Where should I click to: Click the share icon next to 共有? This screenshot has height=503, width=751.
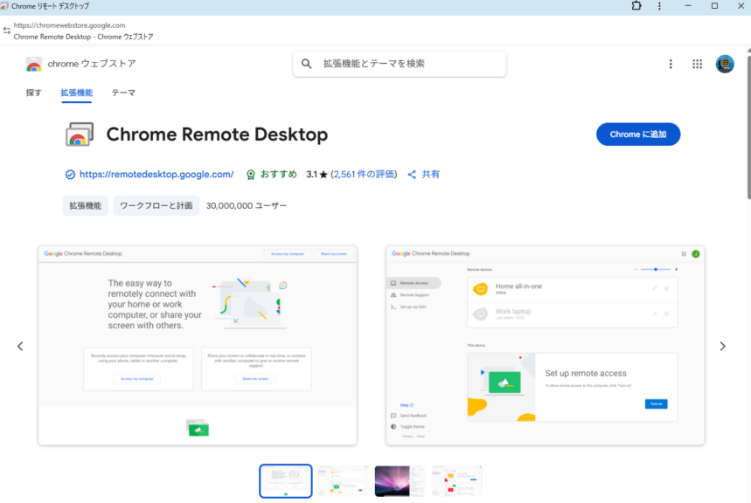point(412,175)
